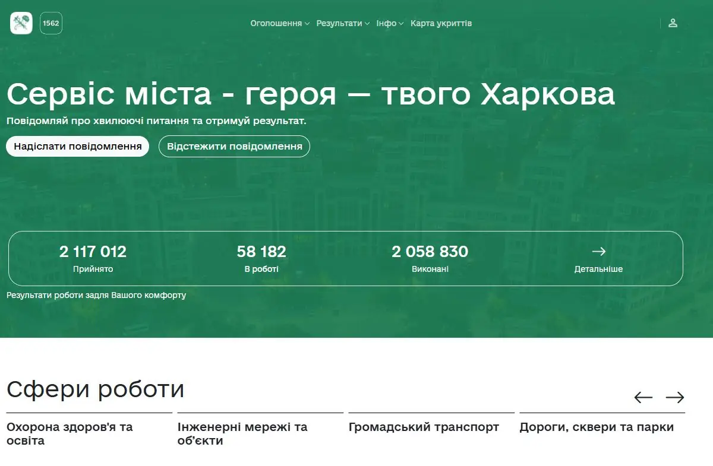Click the Надіслати повідомлення button

[x=78, y=146]
